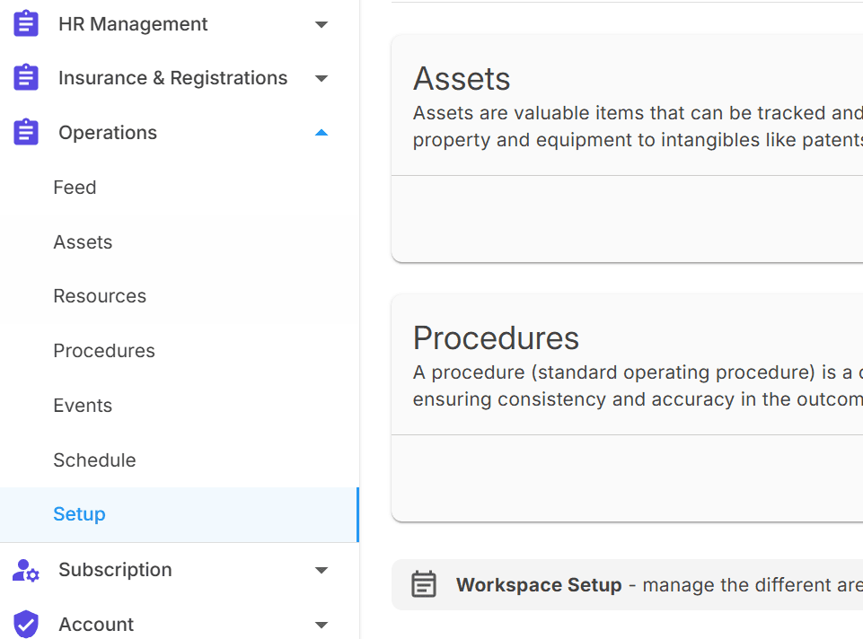Expand the HR Management dropdown arrow
Viewport: 863px width, 639px height.
321,24
